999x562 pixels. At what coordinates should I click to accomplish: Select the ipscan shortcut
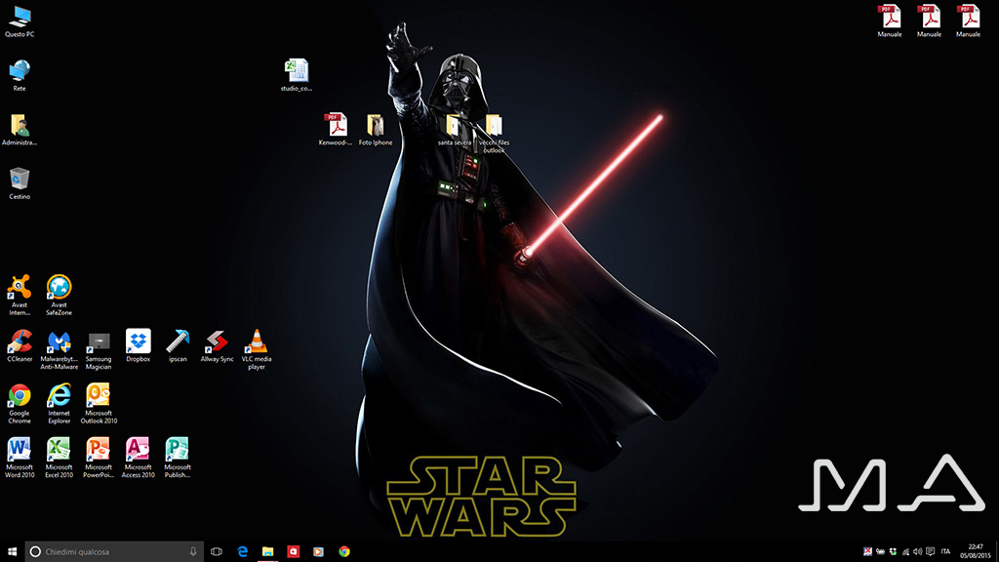[x=178, y=346]
